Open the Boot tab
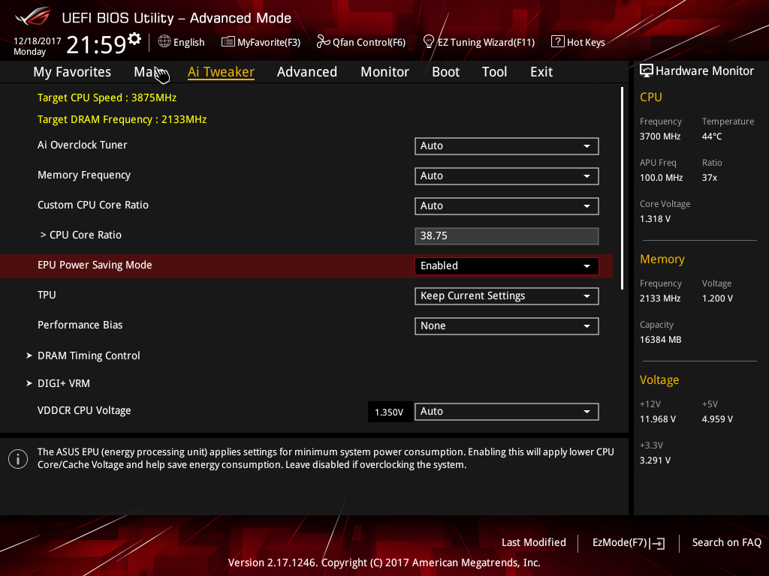Image resolution: width=769 pixels, height=576 pixels. 445,71
